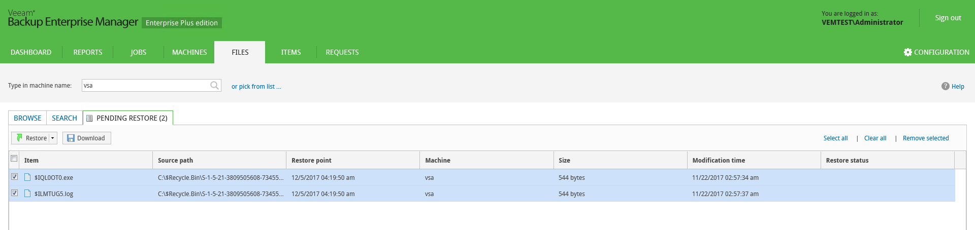Click 'or pick from list' link
Image resolution: width=975 pixels, height=230 pixels.
click(256, 87)
